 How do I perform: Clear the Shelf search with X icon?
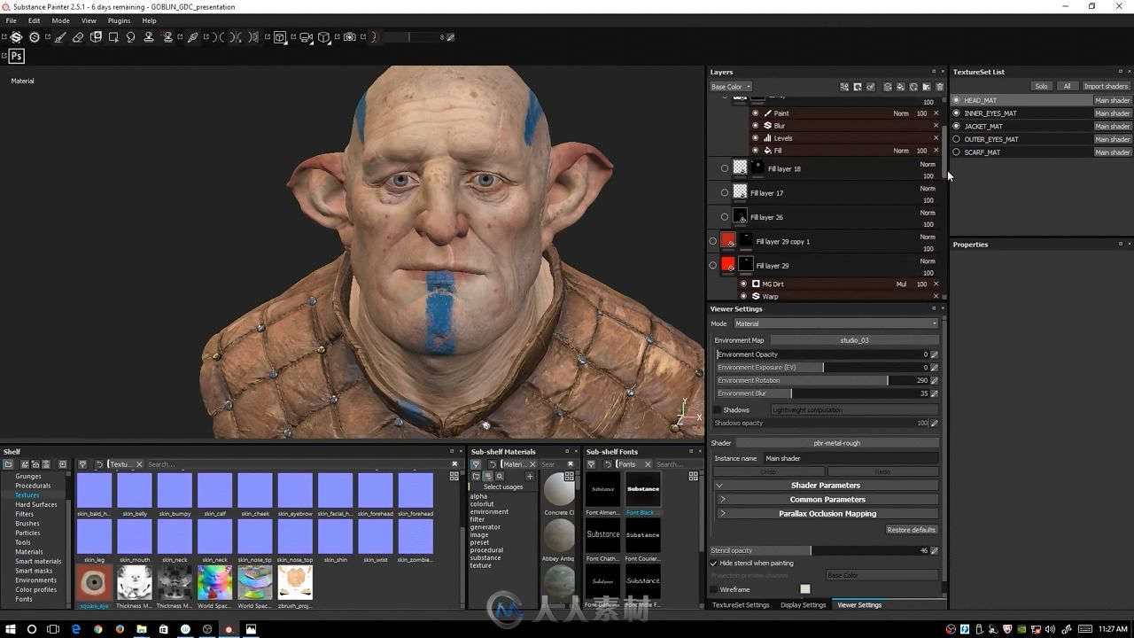(454, 463)
